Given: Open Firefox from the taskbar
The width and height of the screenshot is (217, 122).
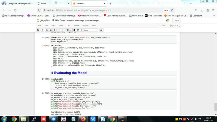Looking at the screenshot, I should 83,119.
